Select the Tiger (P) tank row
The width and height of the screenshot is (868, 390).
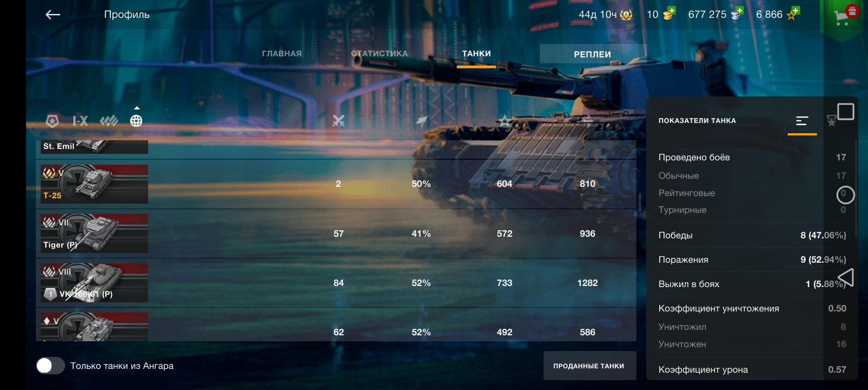[336, 233]
